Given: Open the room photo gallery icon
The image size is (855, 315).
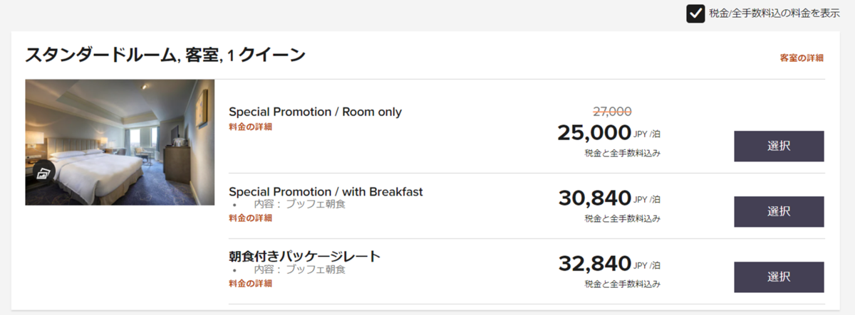Looking at the screenshot, I should 43,173.
